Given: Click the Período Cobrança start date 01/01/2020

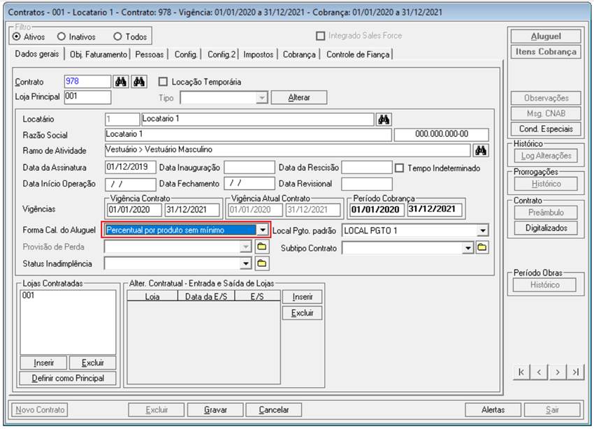Looking at the screenshot, I should click(377, 210).
